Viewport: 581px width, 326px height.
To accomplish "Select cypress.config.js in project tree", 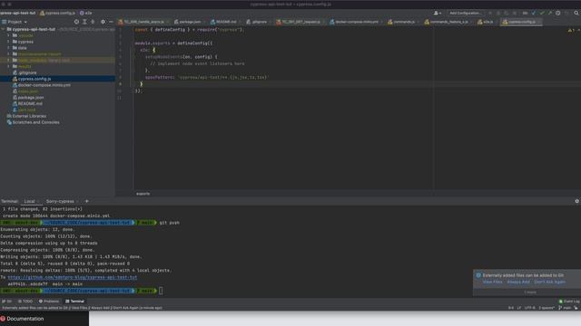I will (32, 79).
